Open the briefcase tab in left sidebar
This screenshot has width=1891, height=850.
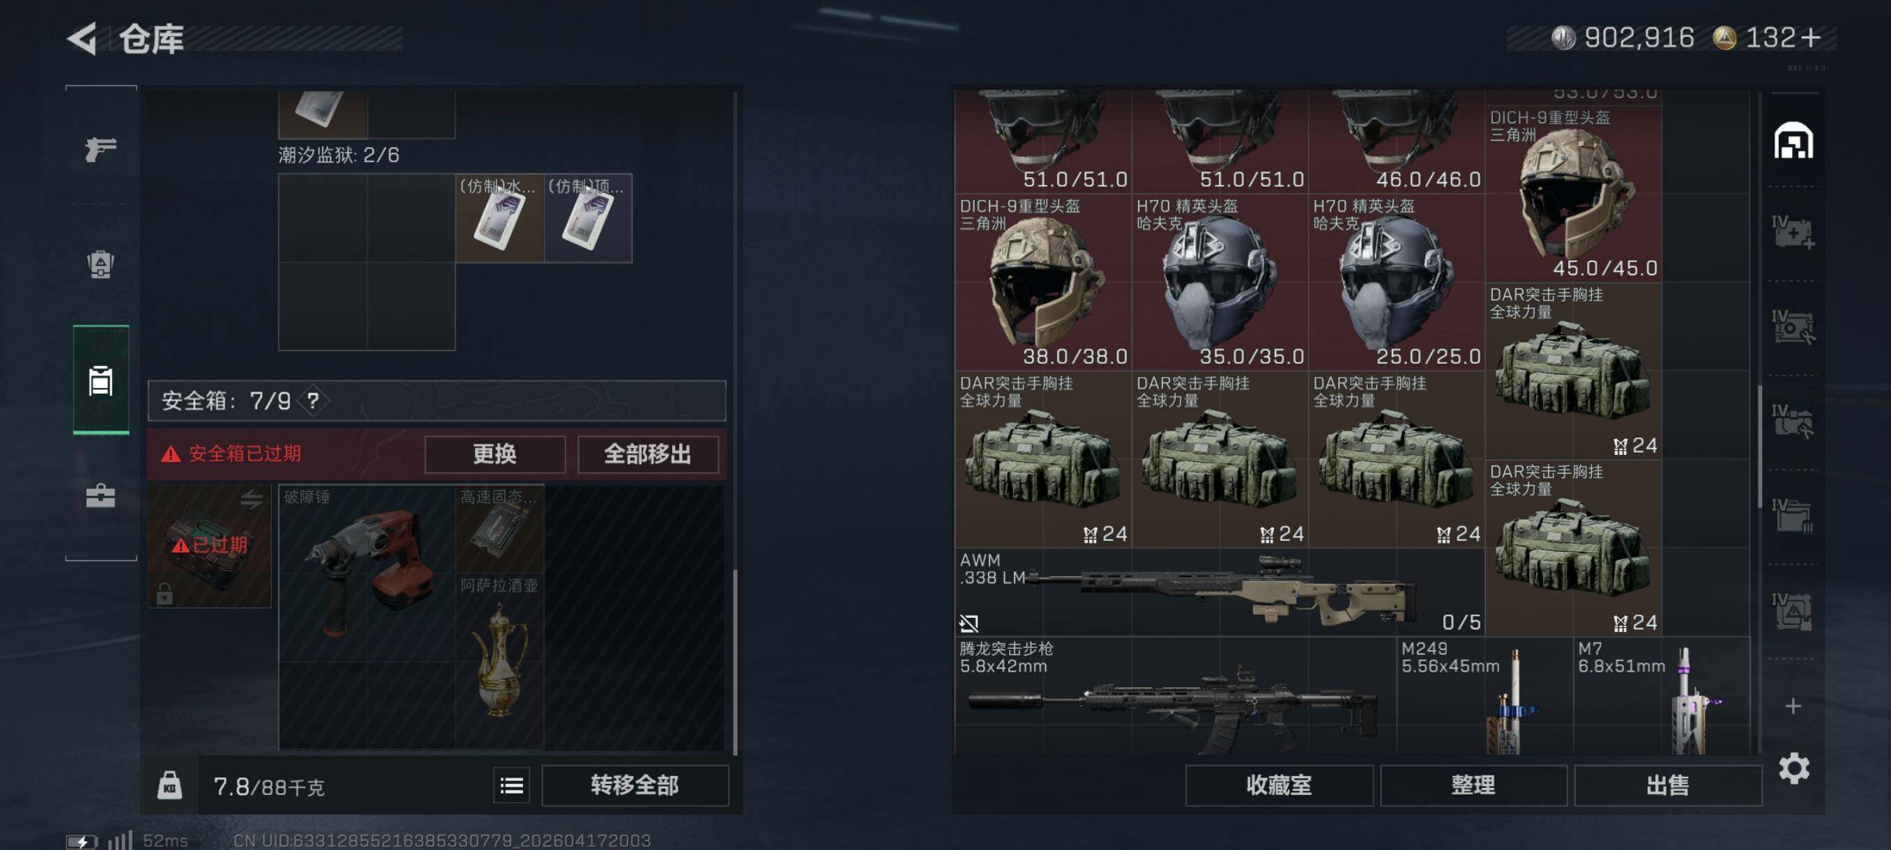tap(100, 496)
